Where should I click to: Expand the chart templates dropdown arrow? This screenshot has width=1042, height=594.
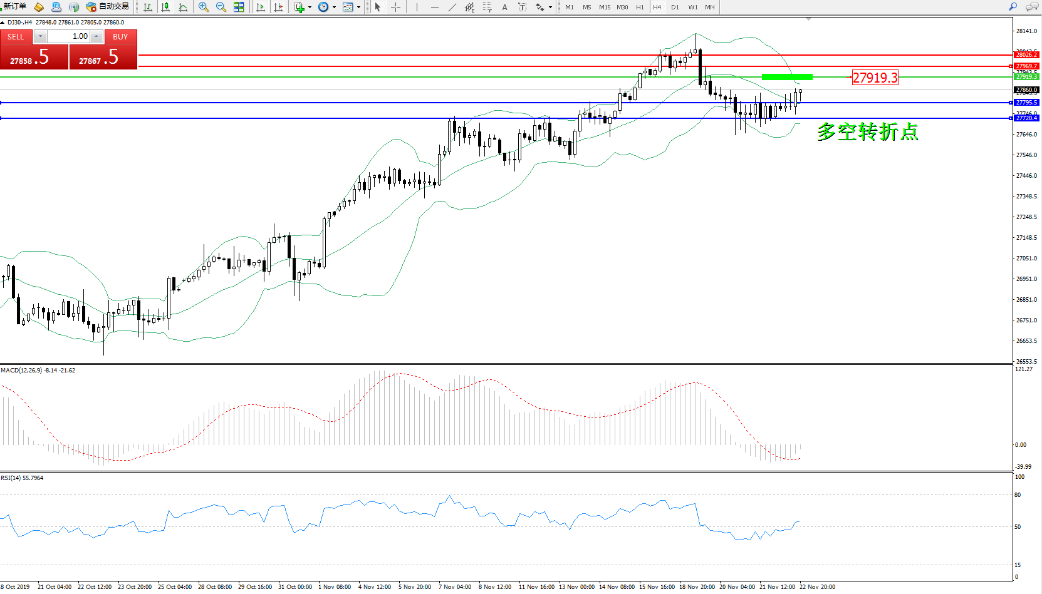click(358, 8)
